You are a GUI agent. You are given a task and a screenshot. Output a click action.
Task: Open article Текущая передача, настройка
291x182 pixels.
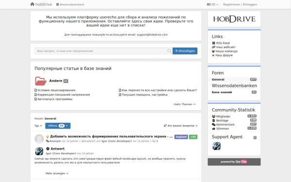coord(145,95)
